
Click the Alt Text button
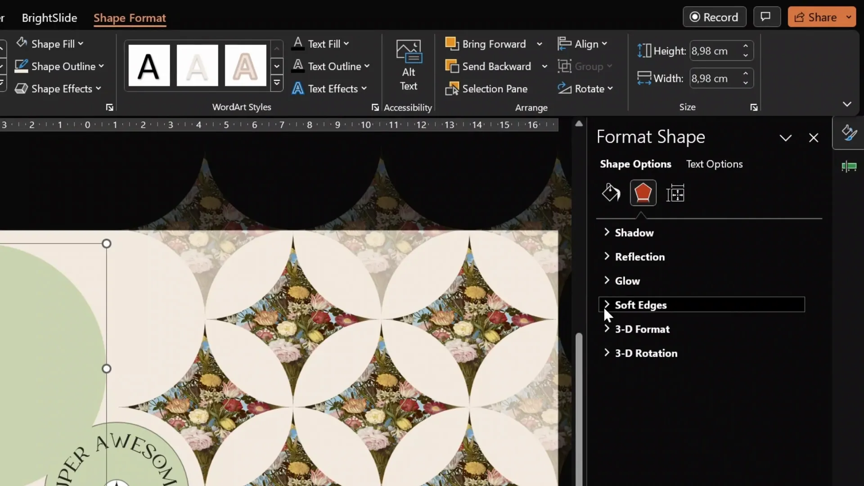[x=409, y=66]
